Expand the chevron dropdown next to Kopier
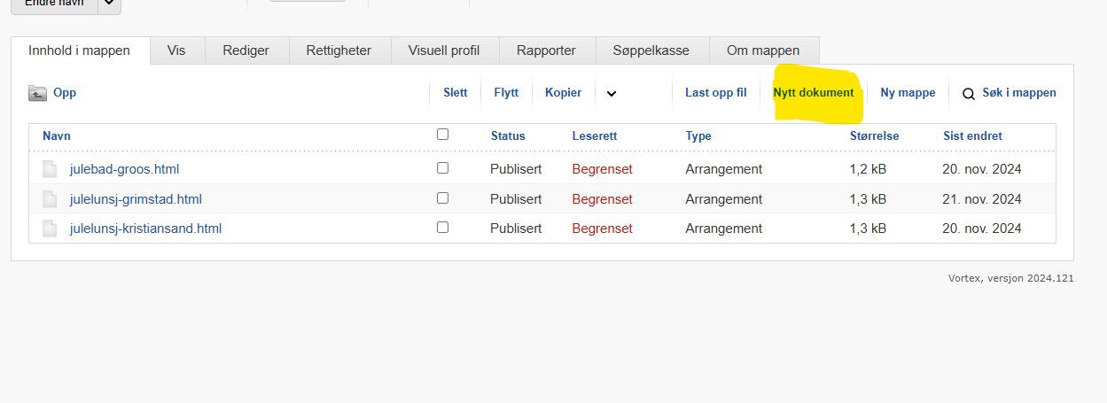Image resolution: width=1107 pixels, height=403 pixels. (x=612, y=93)
